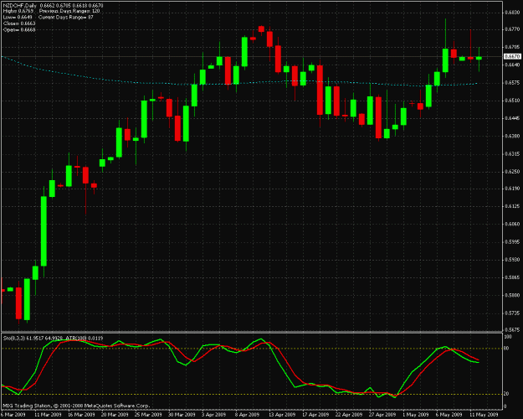
Task: Select the red candle at the chart's highest body
Action: tap(261, 28)
